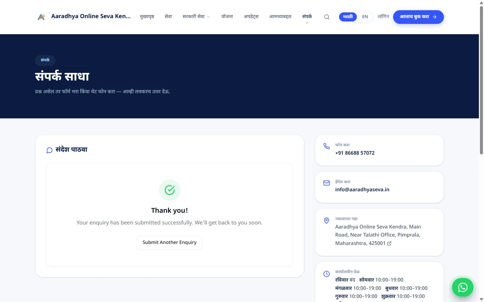The image size is (484, 302).
Task: Click the बुधवार 10:00–19:00 hours entry
Action: coord(406,288)
